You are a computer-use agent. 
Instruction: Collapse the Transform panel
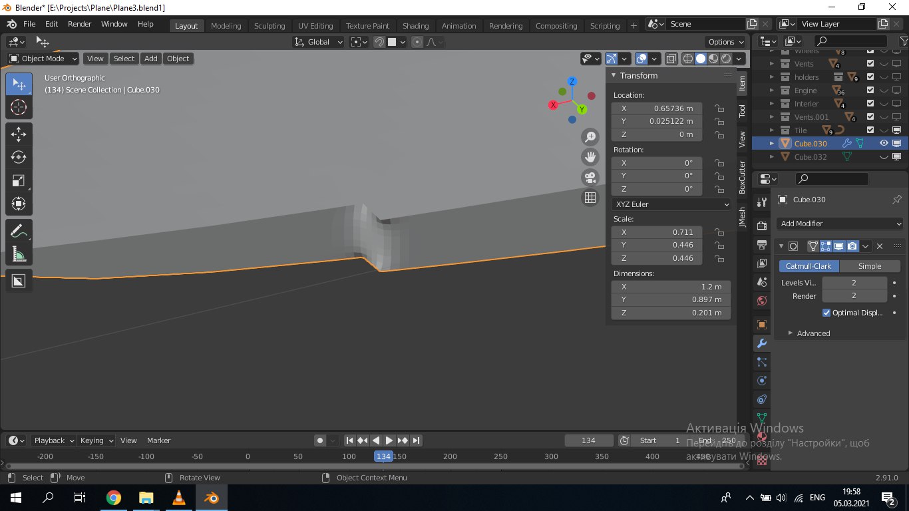614,76
